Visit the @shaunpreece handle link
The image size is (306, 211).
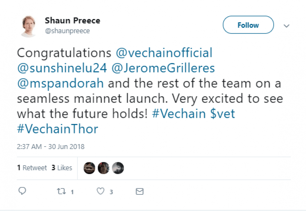click(x=67, y=31)
